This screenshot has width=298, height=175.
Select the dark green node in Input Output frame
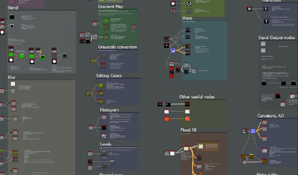click(x=294, y=83)
